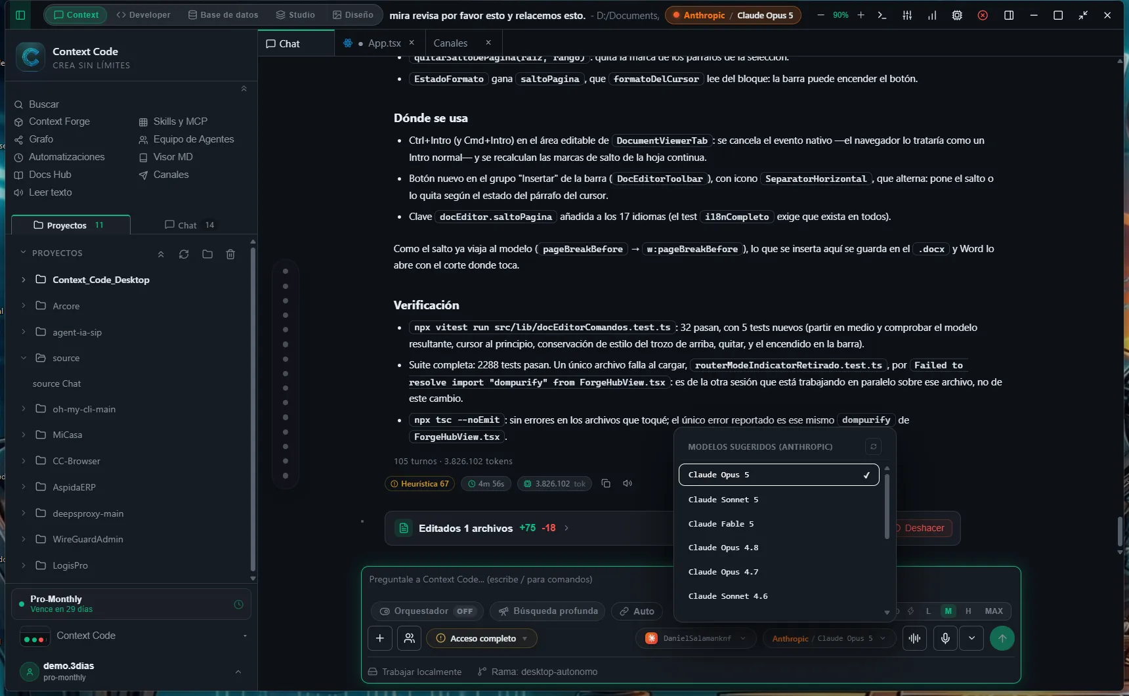Expand the Arcore project folder
Screen dimensions: 1129x696
point(24,306)
